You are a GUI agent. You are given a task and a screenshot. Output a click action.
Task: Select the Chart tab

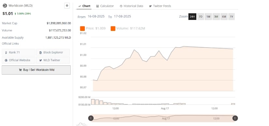(x=84, y=6)
